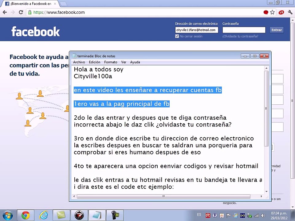Open the Ayuda menu in Notepad

point(135,62)
